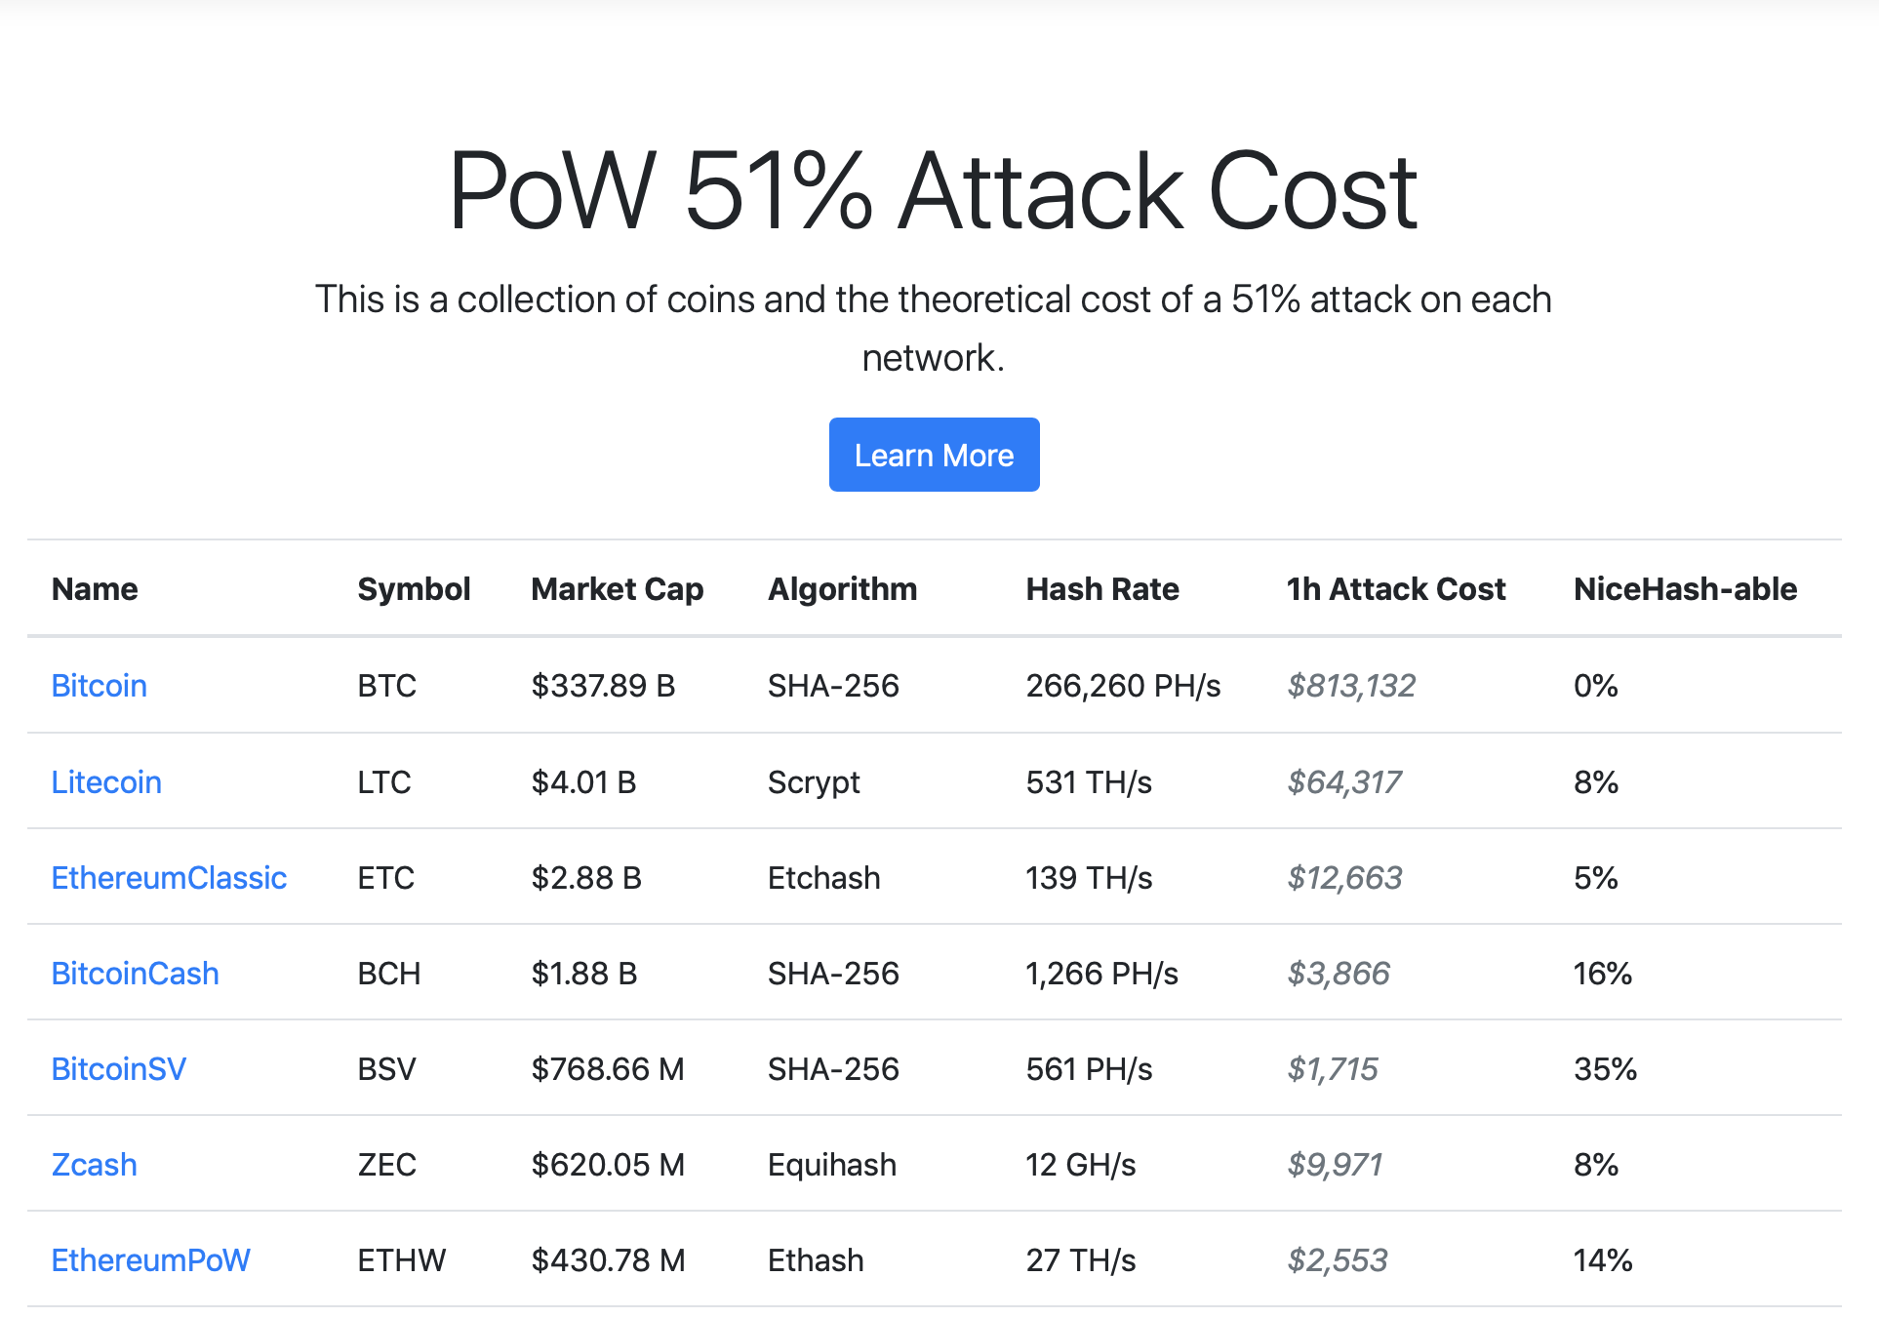Select the BitcoinSV link
The image size is (1879, 1317).
coord(118,1069)
